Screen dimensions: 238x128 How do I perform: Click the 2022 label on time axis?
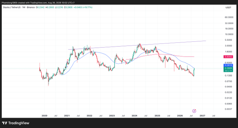(89, 115)
